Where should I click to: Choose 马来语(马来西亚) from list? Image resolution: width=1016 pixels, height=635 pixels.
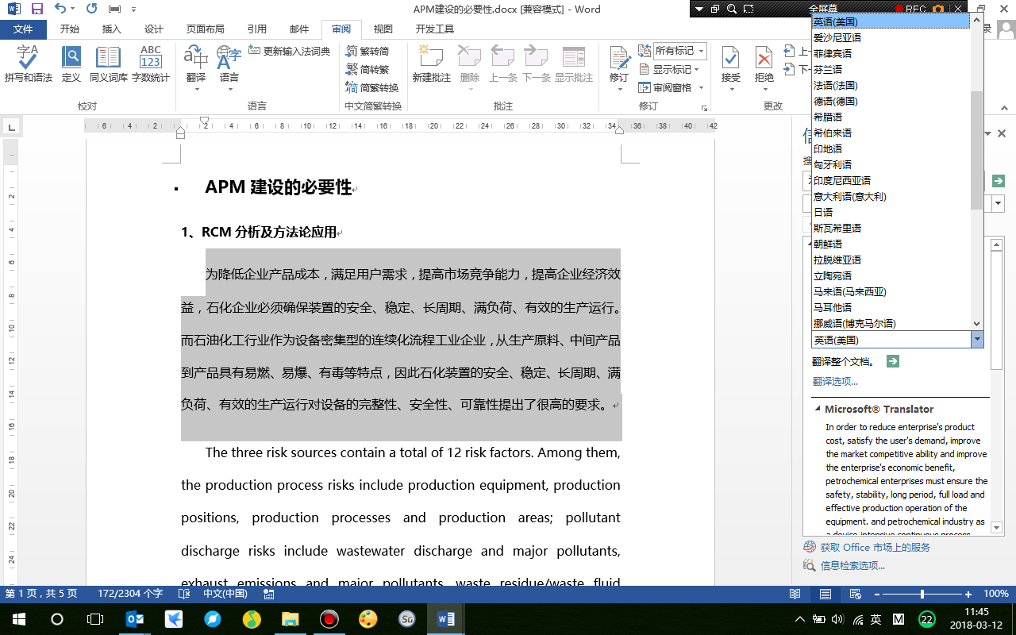tap(891, 291)
